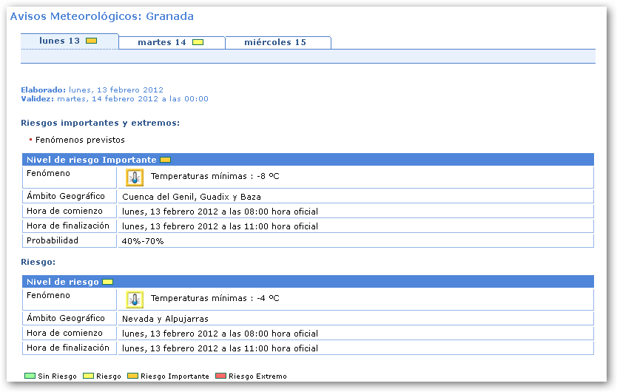Click Cuenca del Genil, Guadix y Baza cell
This screenshot has height=392, width=617.
point(192,197)
